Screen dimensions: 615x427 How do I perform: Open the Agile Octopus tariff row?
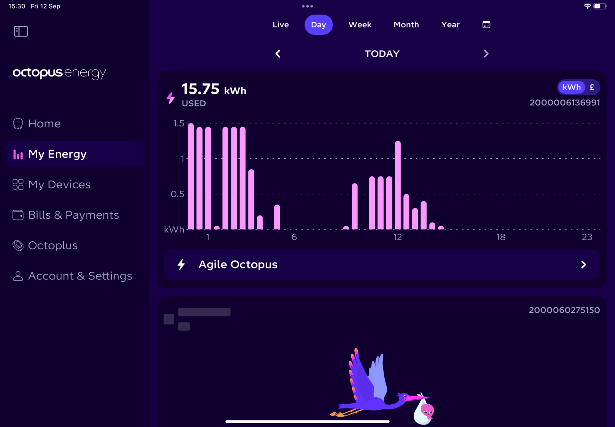coord(382,264)
